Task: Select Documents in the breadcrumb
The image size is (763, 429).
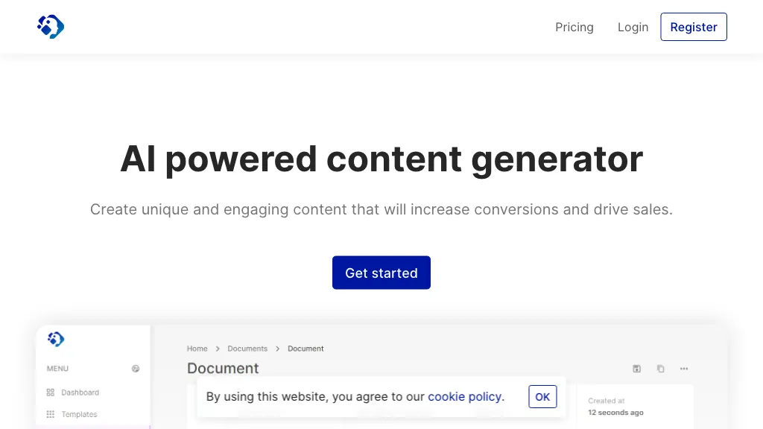Action: pos(247,349)
